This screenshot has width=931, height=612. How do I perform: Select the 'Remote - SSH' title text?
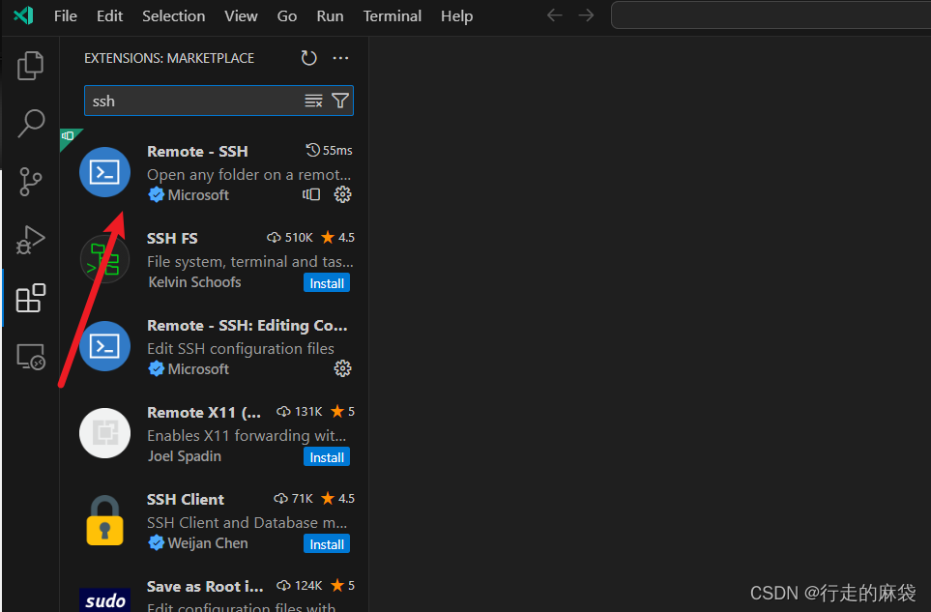coord(198,152)
